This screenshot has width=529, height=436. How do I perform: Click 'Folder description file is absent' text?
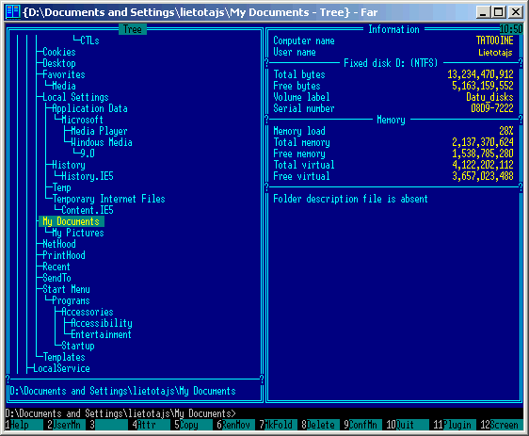(x=350, y=199)
